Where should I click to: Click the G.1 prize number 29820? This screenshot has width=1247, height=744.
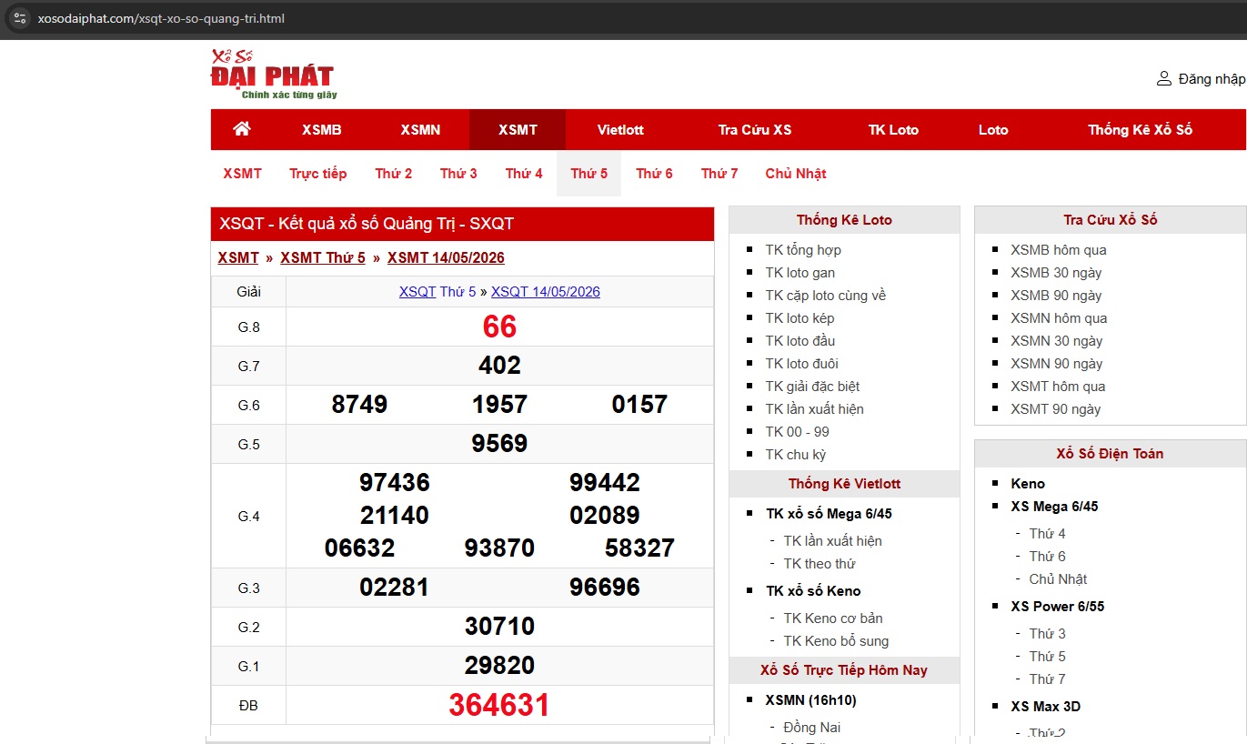point(499,666)
